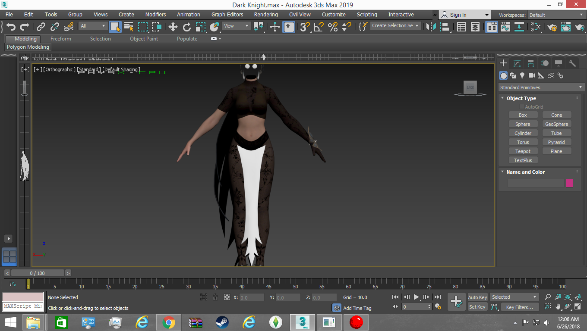Open the Rendering menu

tap(266, 14)
